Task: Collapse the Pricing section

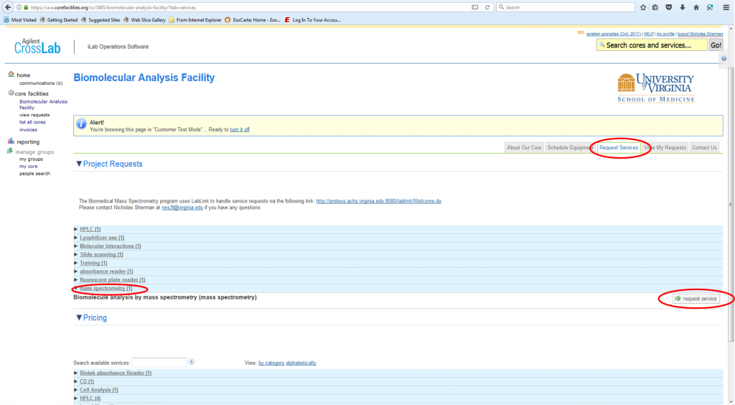Action: point(79,317)
